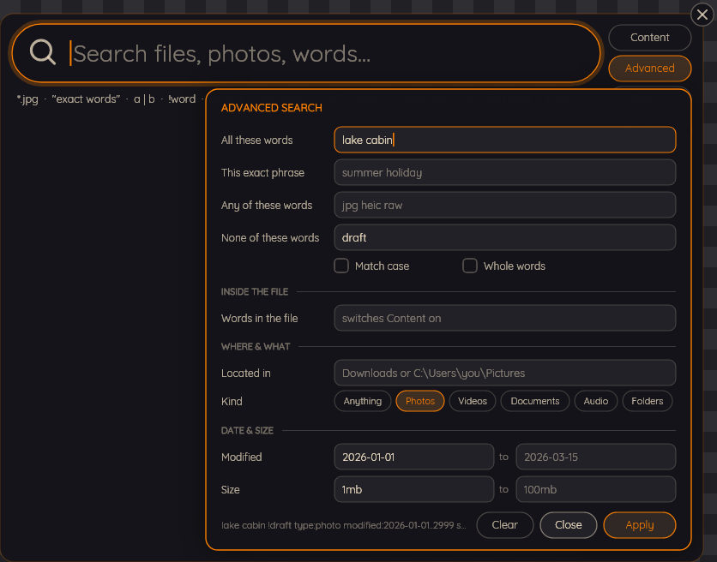Viewport: 717px width, 562px height.
Task: Click the This exact phrase field
Action: [505, 172]
